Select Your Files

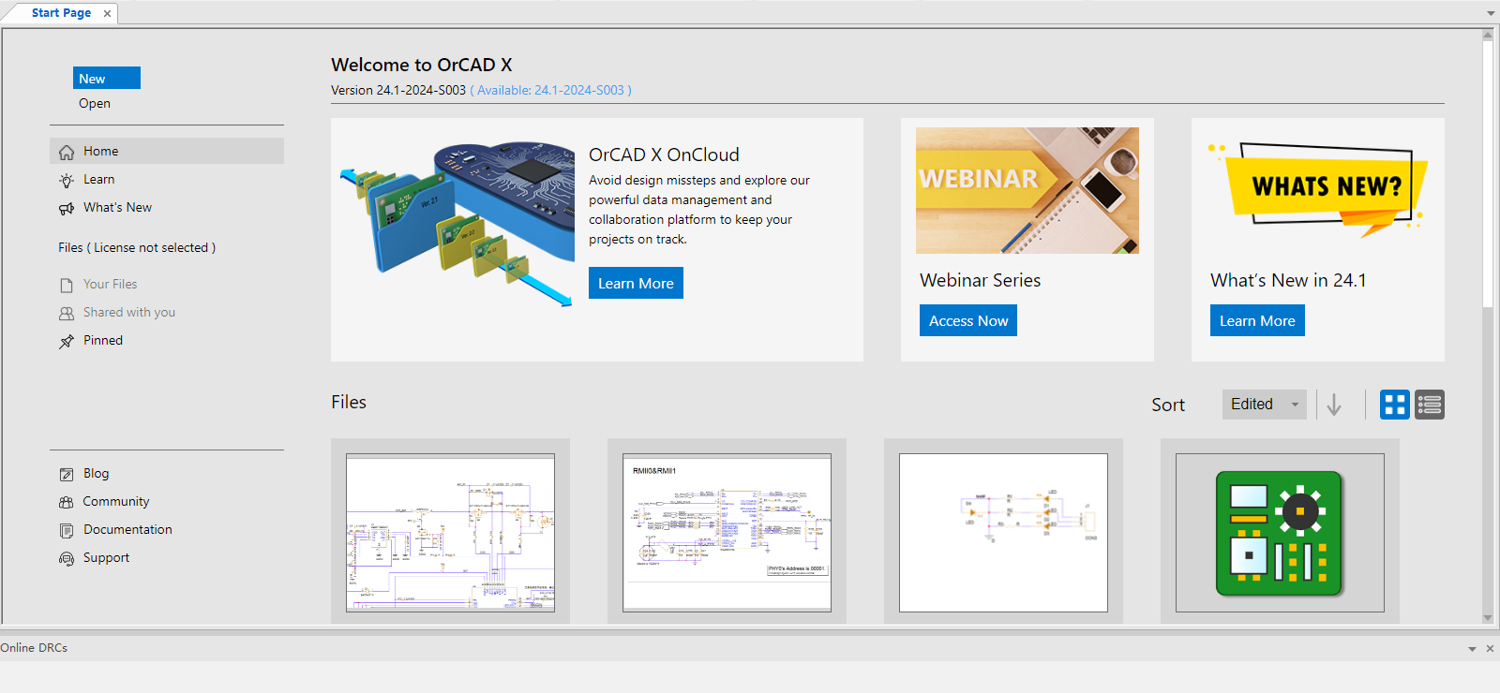tap(111, 284)
